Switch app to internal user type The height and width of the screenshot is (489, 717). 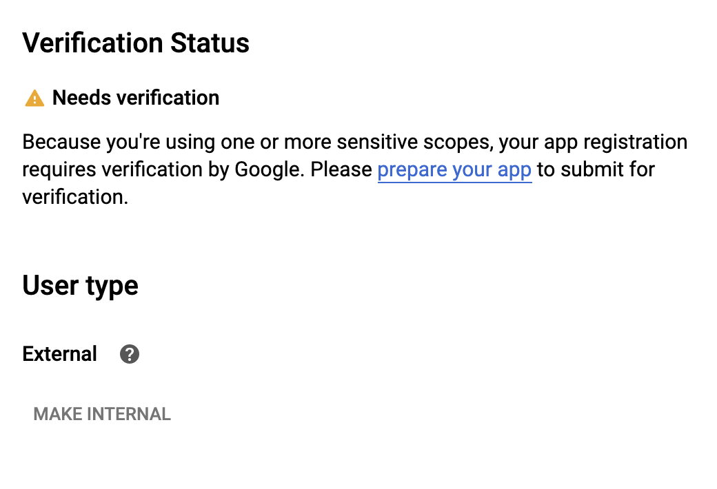point(102,414)
